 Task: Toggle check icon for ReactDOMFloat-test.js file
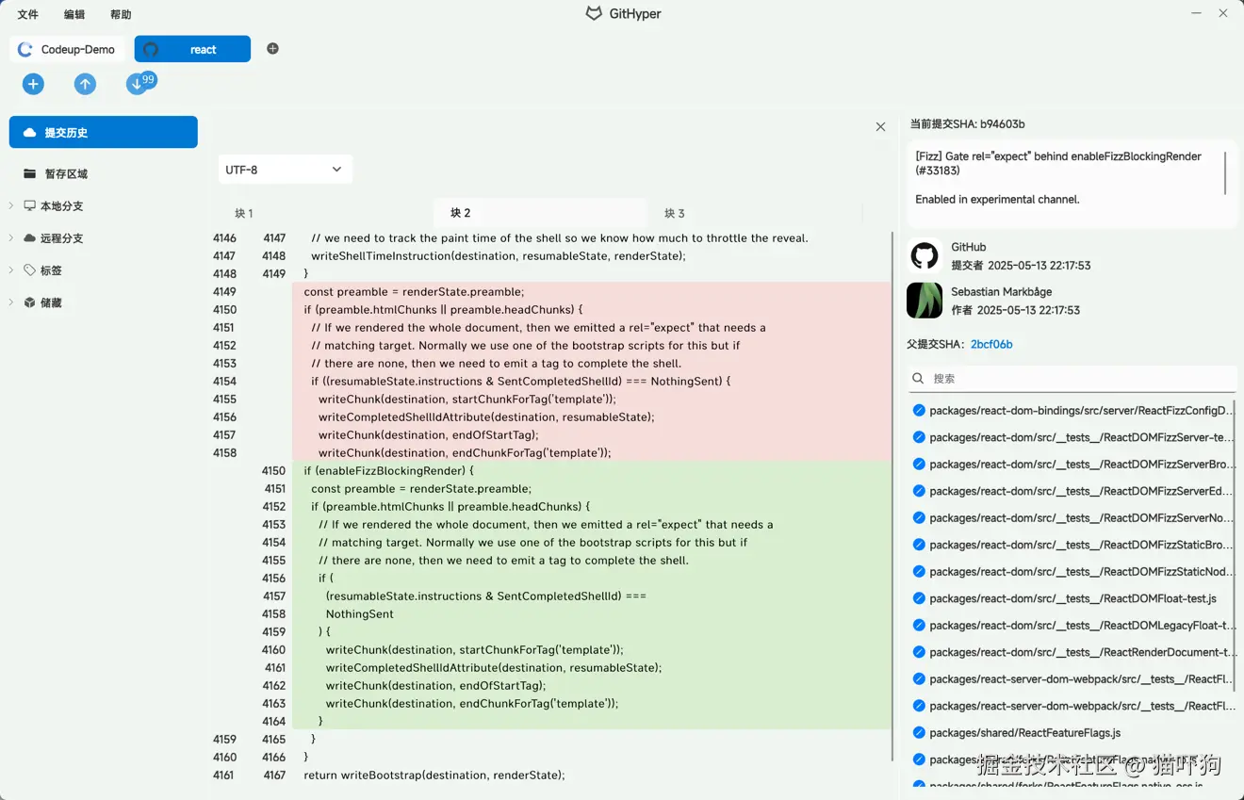point(919,598)
